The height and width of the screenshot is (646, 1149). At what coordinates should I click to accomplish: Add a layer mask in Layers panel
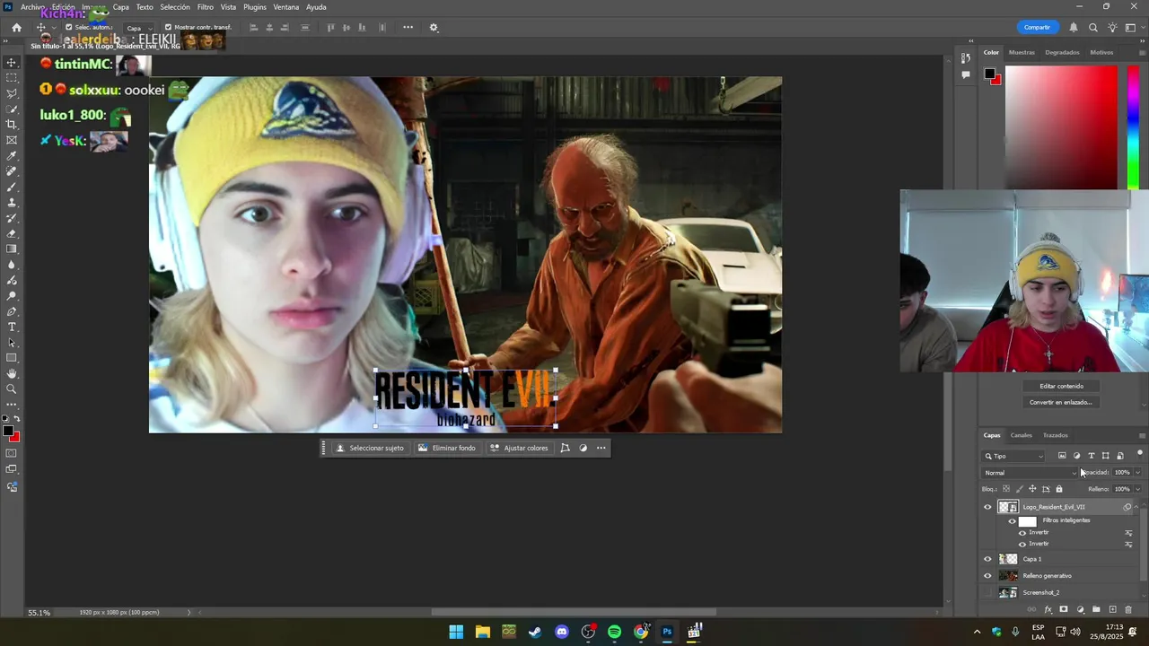tap(1064, 609)
